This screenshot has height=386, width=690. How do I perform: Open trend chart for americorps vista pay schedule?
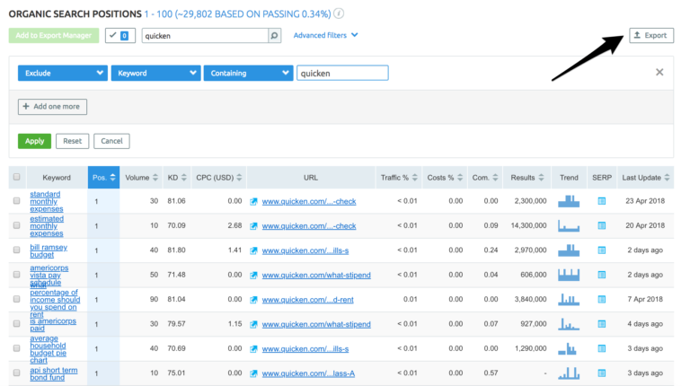(569, 275)
